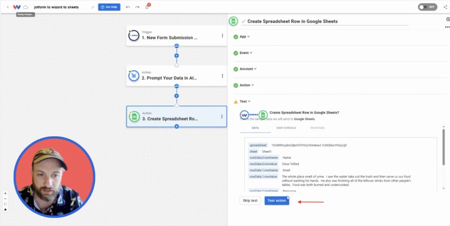450x226 pixels.
Task: Click the Get Help button
Action: pos(109,7)
